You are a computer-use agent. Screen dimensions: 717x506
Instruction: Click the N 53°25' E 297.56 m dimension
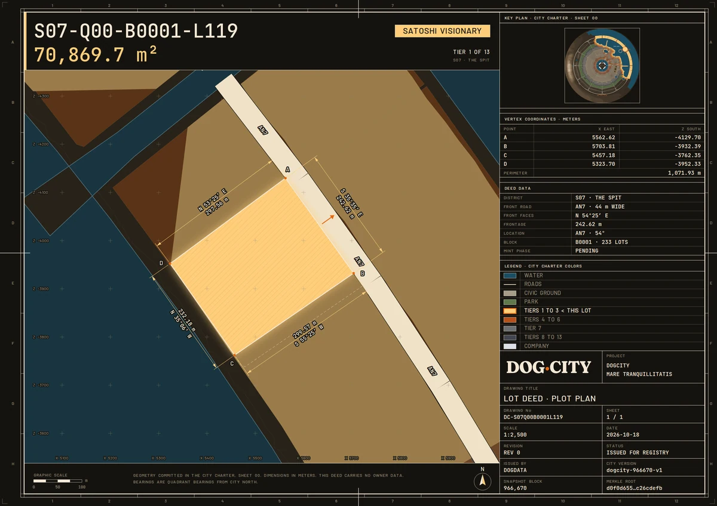pyautogui.click(x=215, y=202)
